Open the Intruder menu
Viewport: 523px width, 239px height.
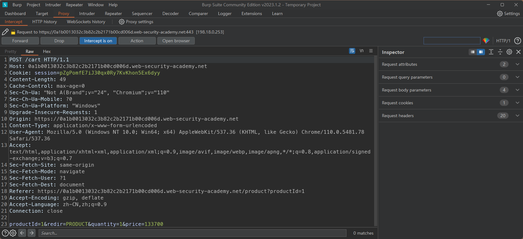point(53,5)
